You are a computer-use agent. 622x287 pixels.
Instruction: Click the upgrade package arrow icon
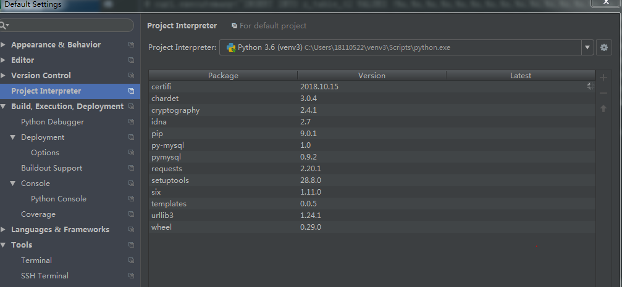tap(603, 108)
